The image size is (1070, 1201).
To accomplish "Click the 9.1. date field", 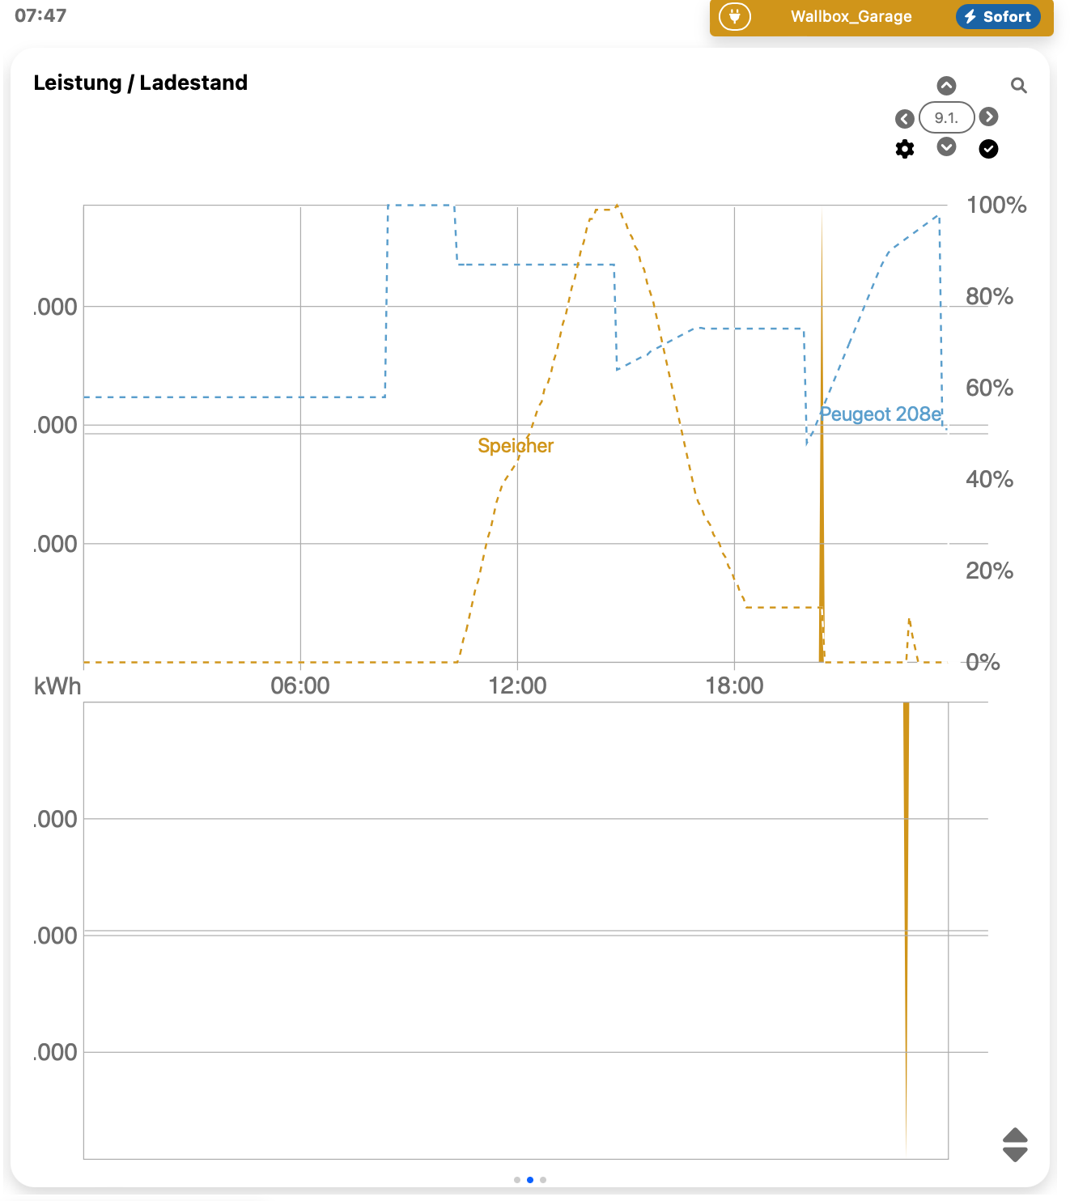I will tap(946, 117).
